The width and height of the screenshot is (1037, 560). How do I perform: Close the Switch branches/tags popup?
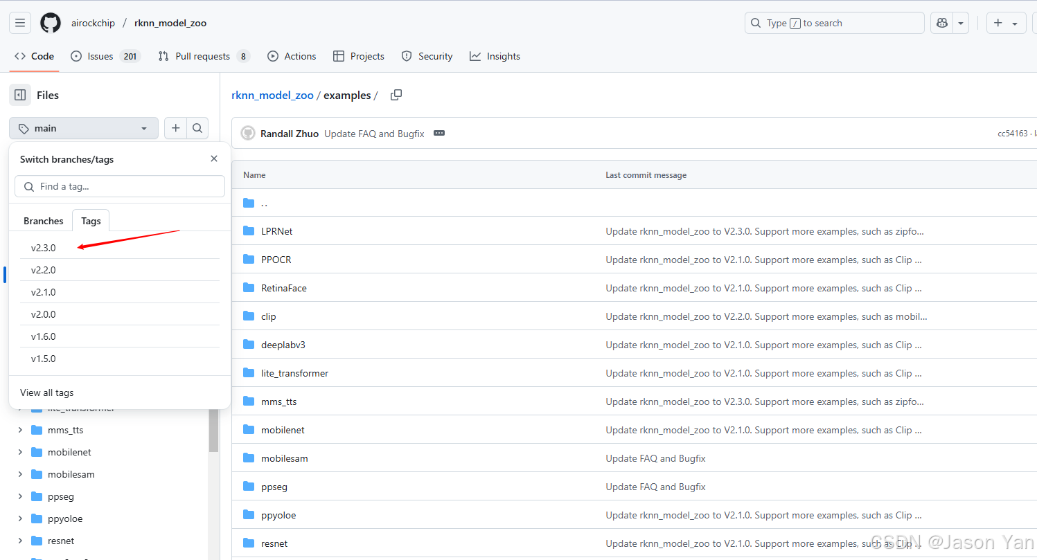click(x=214, y=159)
